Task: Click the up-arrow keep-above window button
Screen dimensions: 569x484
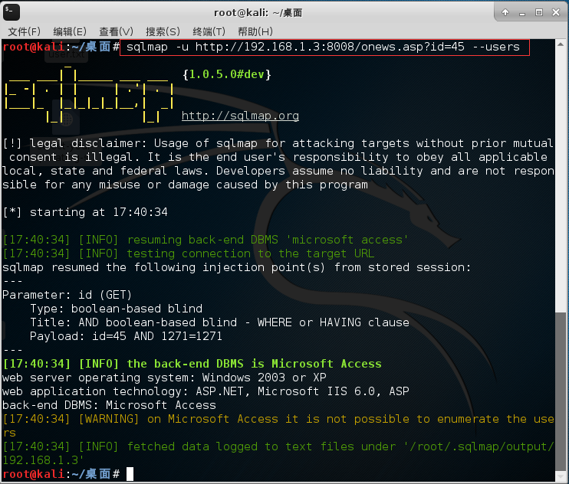Action: 505,13
